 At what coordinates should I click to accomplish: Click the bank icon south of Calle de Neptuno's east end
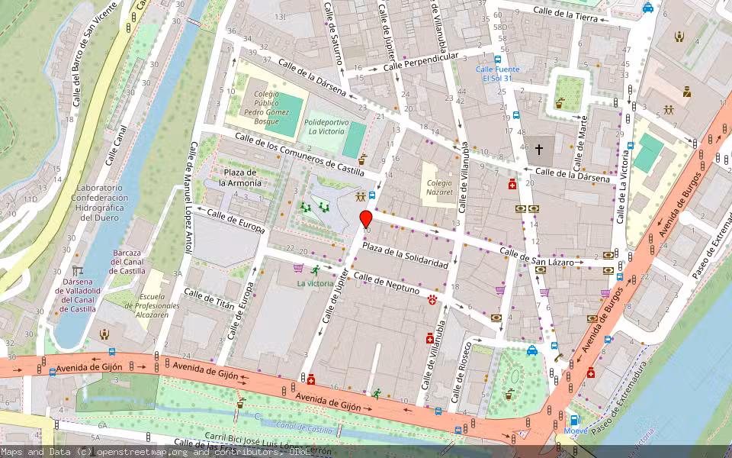tap(496, 318)
